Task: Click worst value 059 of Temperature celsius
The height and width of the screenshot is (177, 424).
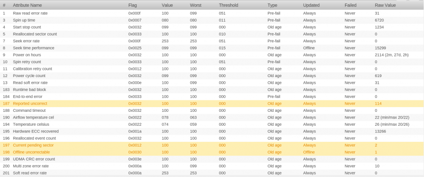Action: (193, 124)
